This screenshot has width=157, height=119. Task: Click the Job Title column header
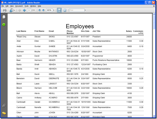coord(96,31)
